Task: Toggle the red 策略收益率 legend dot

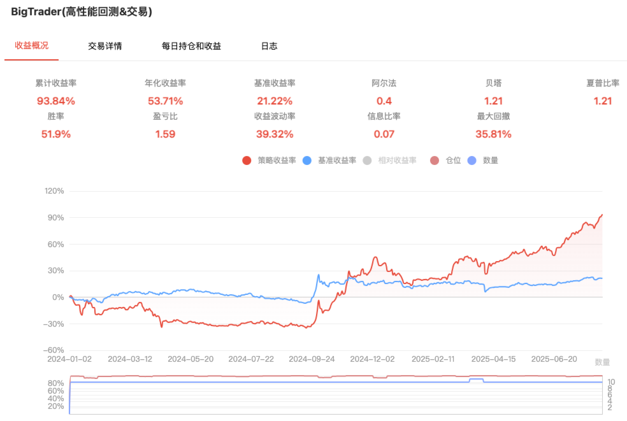Action: coord(247,161)
